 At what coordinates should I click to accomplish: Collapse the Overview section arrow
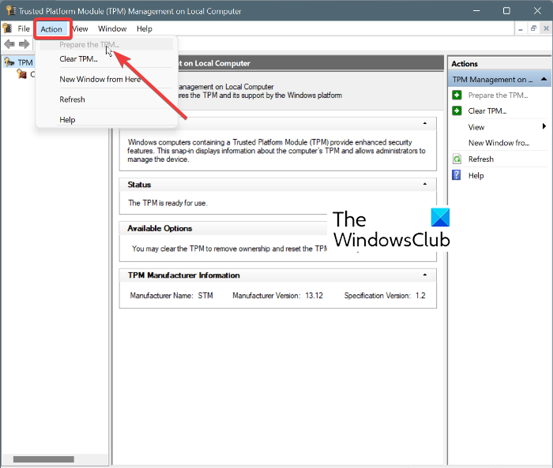425,123
